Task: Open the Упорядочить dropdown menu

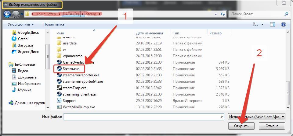Action: tap(21, 24)
